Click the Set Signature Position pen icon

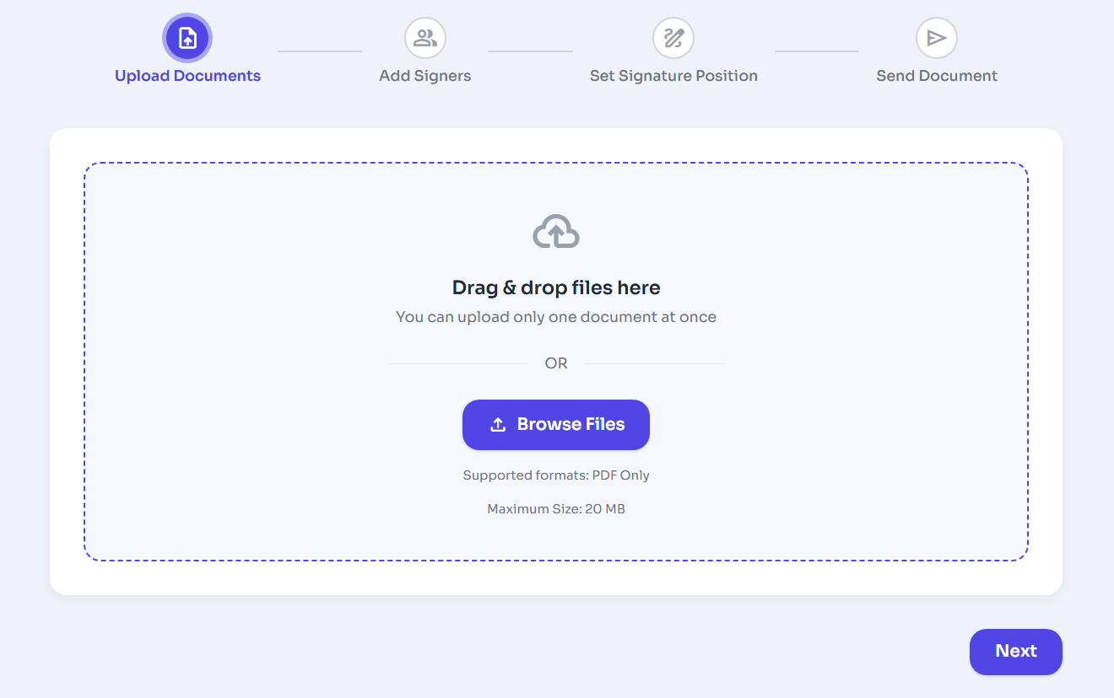coord(673,38)
